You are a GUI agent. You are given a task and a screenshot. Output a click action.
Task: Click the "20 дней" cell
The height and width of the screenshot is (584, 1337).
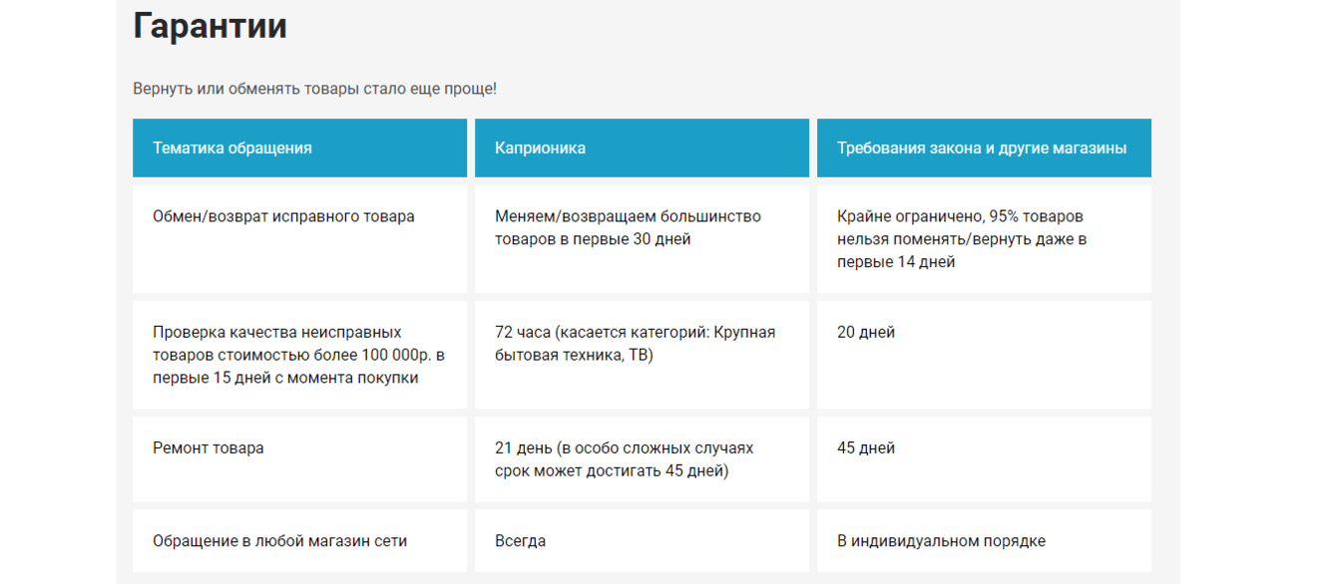click(x=984, y=355)
